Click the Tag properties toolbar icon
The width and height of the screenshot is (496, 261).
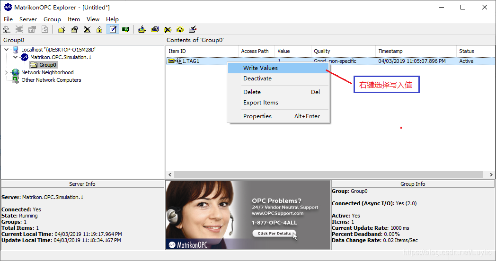pos(155,29)
